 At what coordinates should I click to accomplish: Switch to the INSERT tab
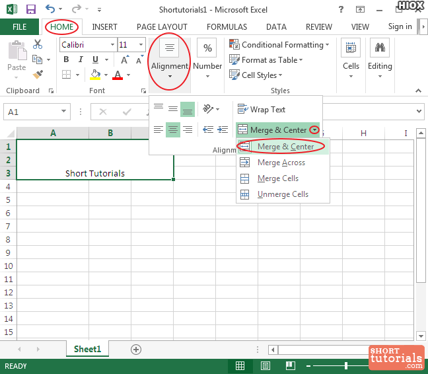click(x=104, y=26)
